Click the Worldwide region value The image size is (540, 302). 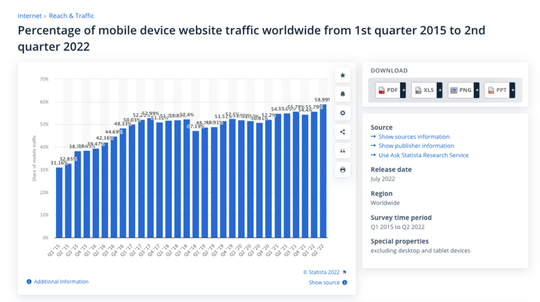click(x=385, y=203)
